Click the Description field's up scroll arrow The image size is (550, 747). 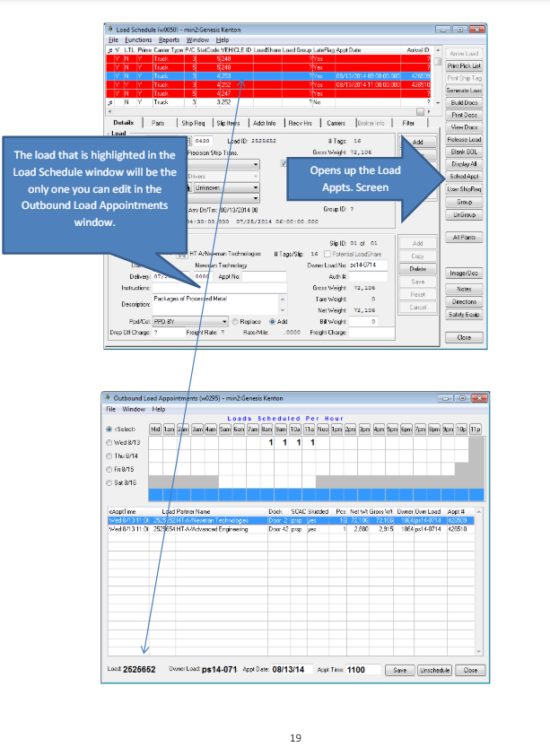point(284,300)
